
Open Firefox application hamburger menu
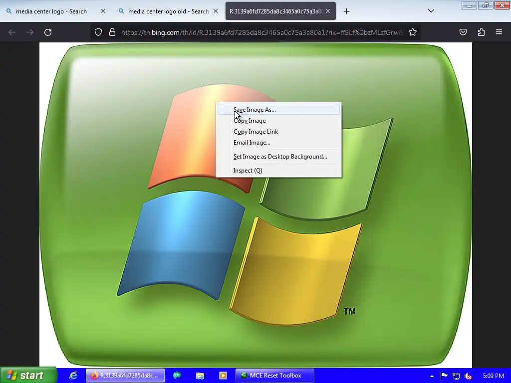coord(499,32)
